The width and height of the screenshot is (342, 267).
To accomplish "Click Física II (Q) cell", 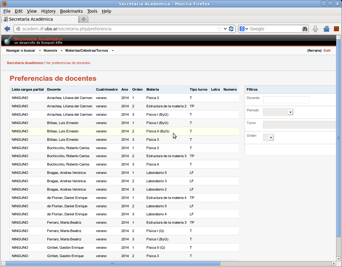I will click(x=155, y=248).
